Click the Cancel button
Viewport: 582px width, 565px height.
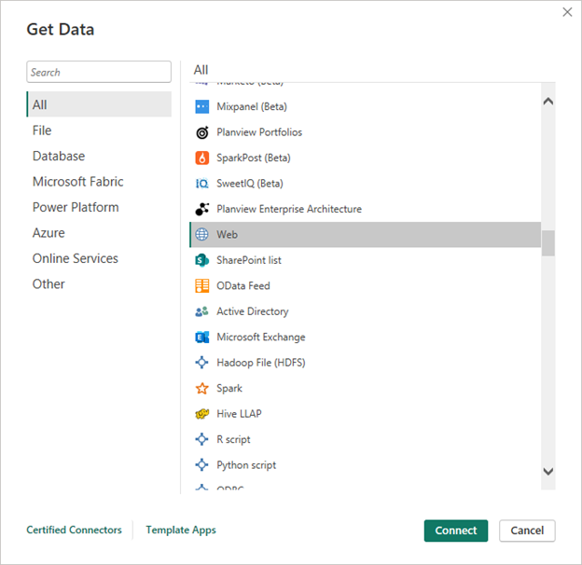[527, 531]
